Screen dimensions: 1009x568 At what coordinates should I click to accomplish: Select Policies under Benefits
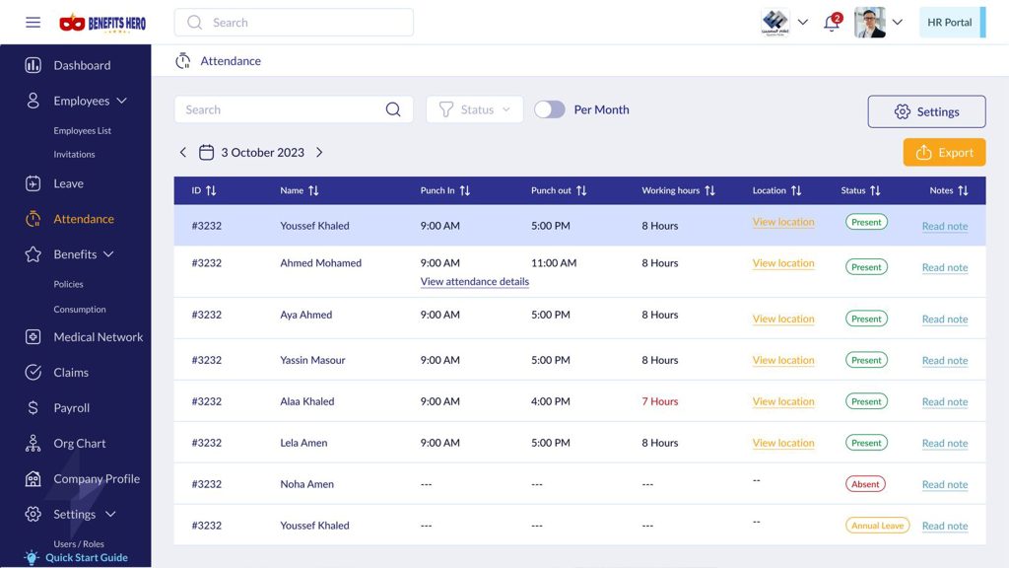point(68,284)
